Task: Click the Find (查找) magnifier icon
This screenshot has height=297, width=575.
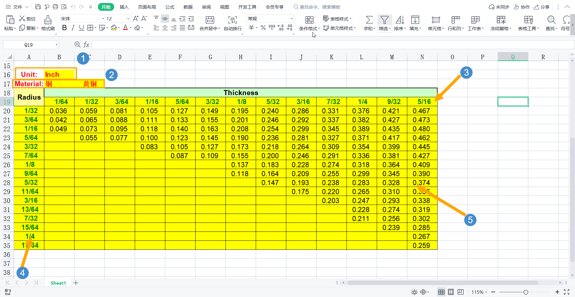Action: tap(551, 20)
